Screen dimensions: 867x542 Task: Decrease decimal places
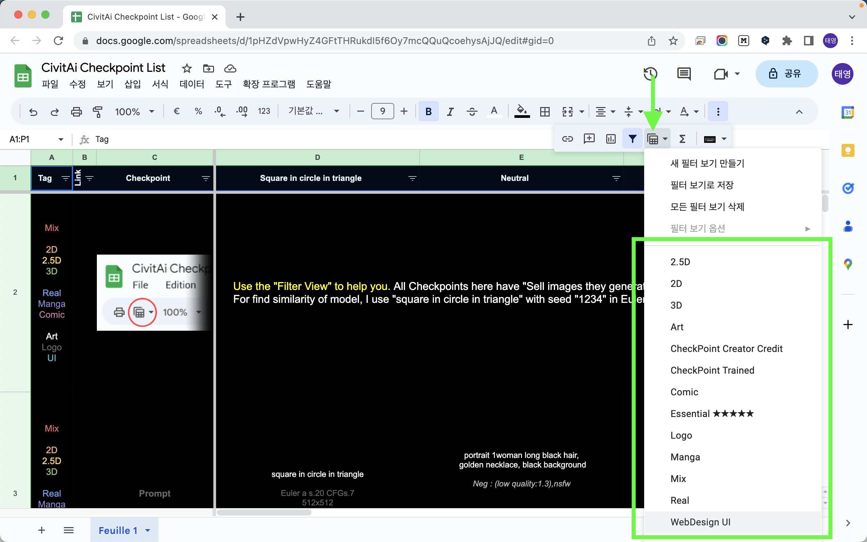tap(219, 111)
